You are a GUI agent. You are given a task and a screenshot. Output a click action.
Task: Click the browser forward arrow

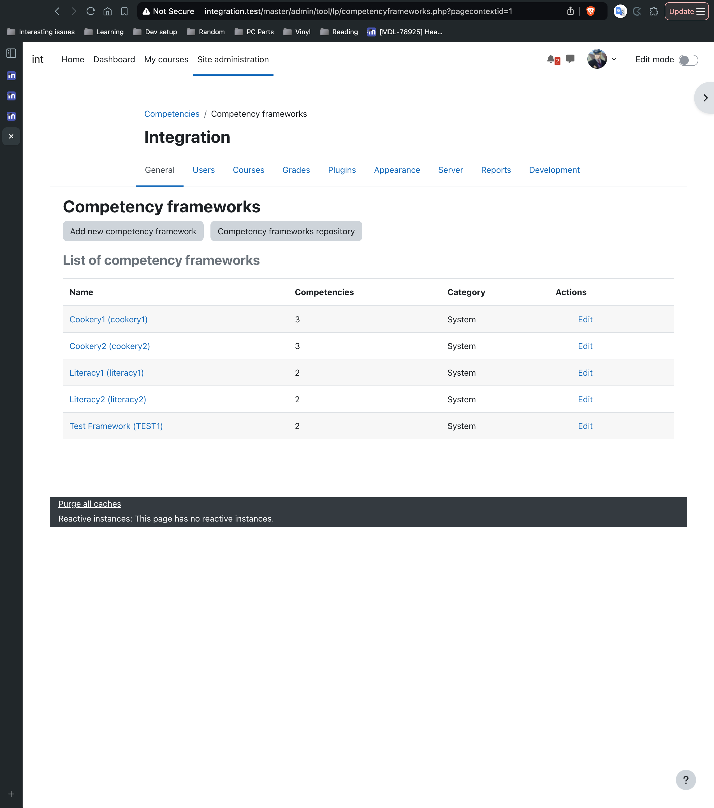click(x=74, y=11)
